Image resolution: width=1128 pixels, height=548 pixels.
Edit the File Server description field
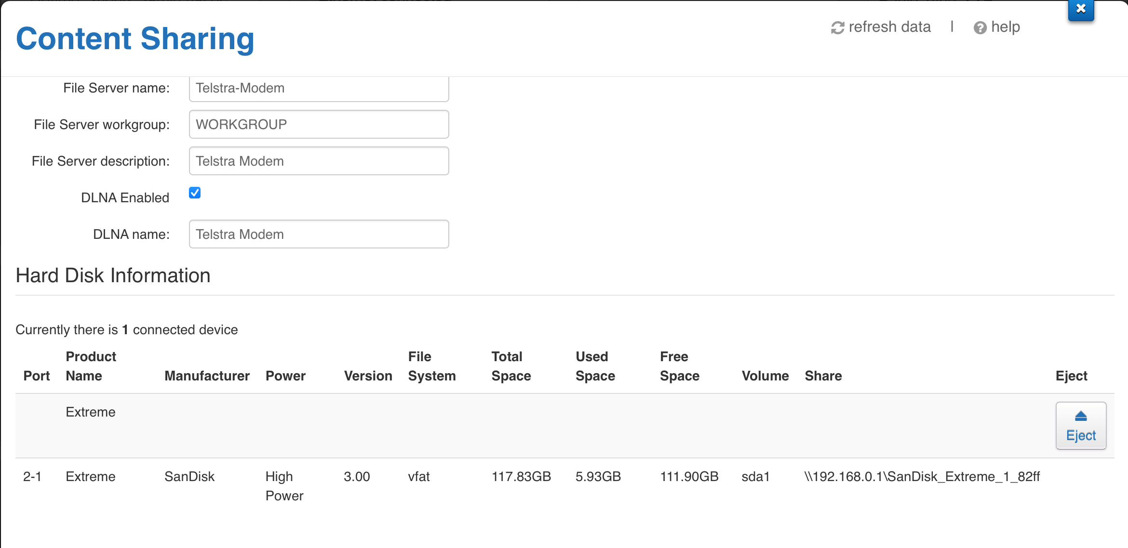tap(319, 161)
